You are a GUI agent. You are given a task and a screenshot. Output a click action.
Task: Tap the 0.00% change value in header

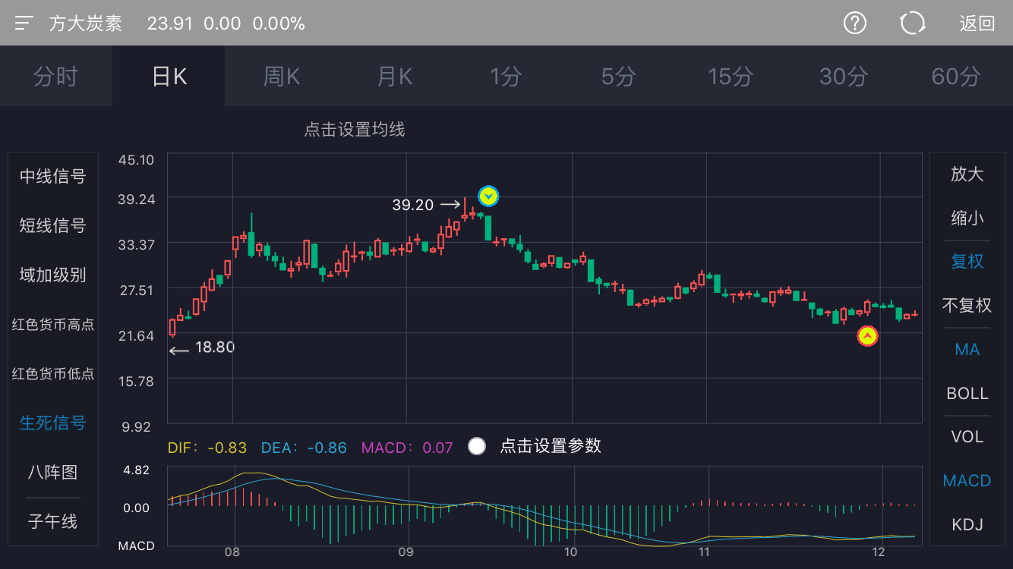pyautogui.click(x=279, y=24)
